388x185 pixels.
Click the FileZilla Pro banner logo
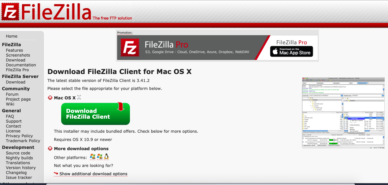pos(130,48)
